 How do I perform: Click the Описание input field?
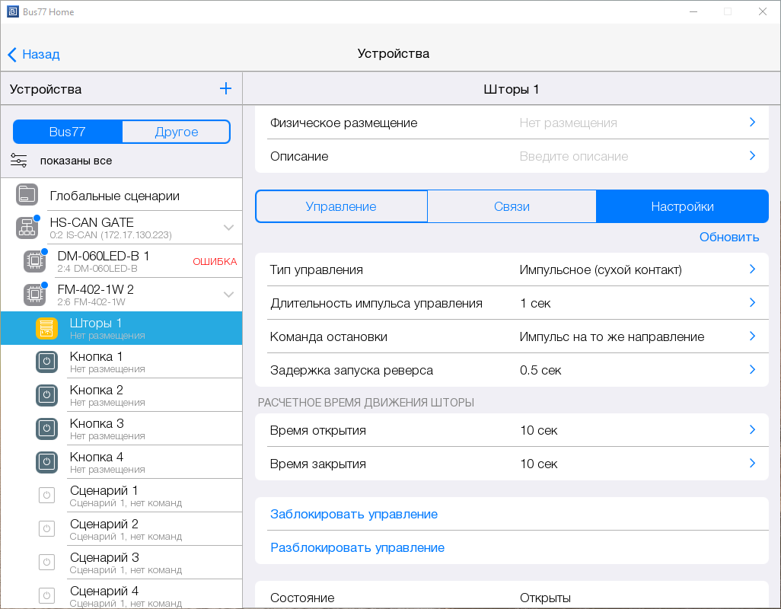(573, 156)
